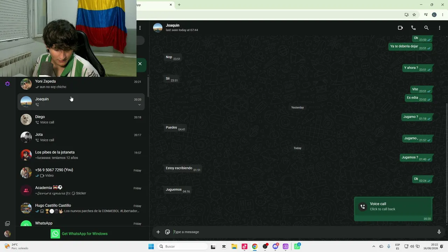Open the Chrome three-dot menu
The image size is (448, 252).
[443, 15]
